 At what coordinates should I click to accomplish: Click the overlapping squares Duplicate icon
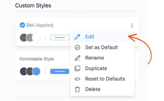pyautogui.click(x=77, y=68)
